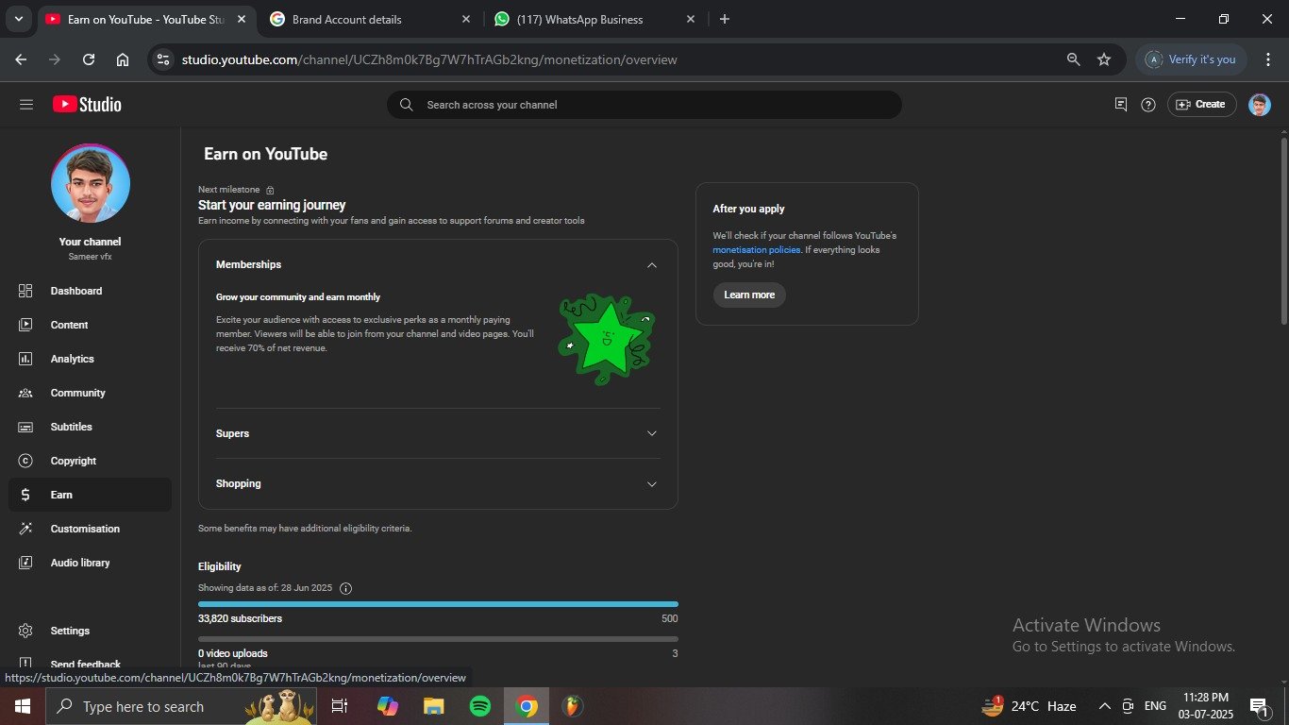Screen dimensions: 1289x725
Task: Click the page vertical scrollbar
Action: (x=1283, y=231)
